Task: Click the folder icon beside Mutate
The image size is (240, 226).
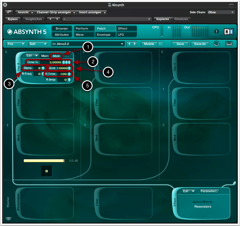Action: coord(160,44)
